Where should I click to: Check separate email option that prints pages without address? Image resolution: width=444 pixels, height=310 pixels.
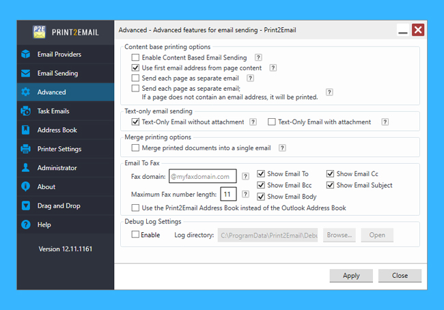tap(135, 88)
